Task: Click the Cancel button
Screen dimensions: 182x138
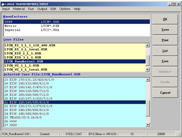Action: point(165,93)
